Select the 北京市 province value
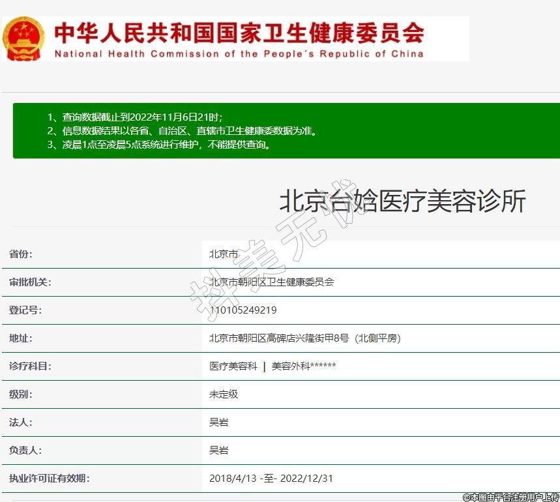 (x=224, y=254)
